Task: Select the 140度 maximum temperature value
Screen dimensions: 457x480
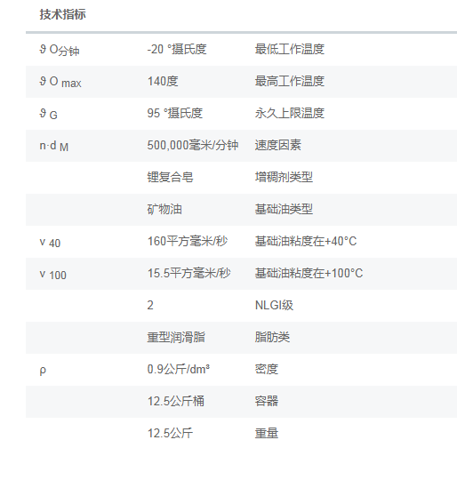Action: point(163,82)
